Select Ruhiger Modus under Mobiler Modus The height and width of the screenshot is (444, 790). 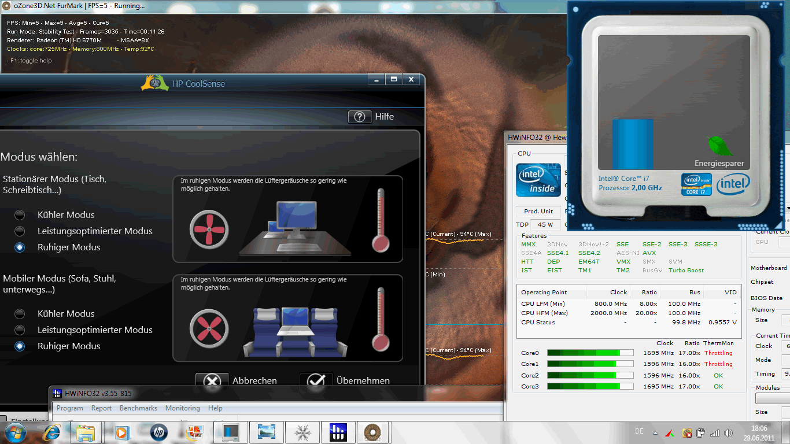pos(20,346)
